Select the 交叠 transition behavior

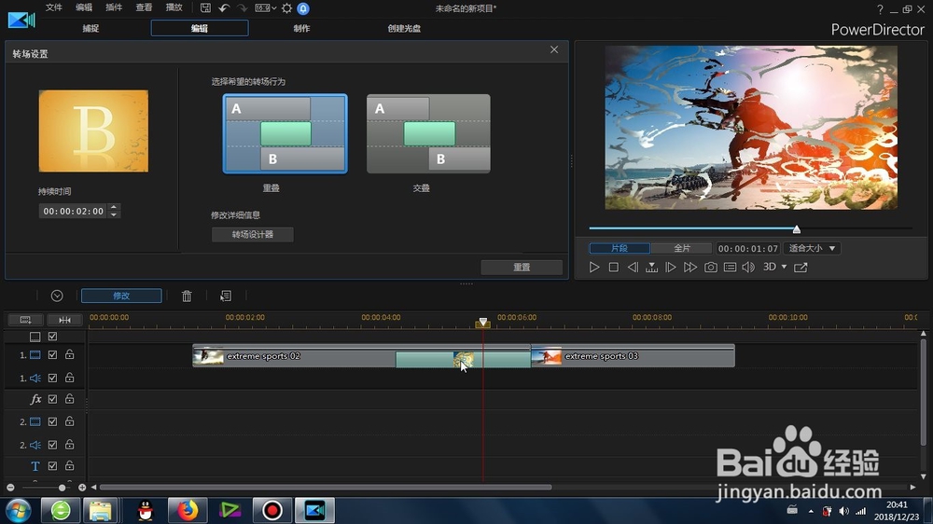(428, 134)
